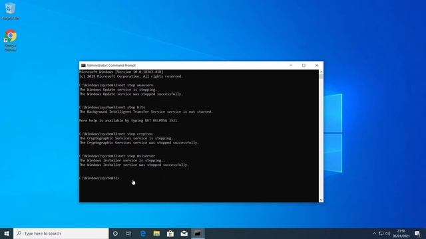Show hidden system tray icons
Image resolution: width=426 pixels, height=239 pixels.
(x=374, y=234)
